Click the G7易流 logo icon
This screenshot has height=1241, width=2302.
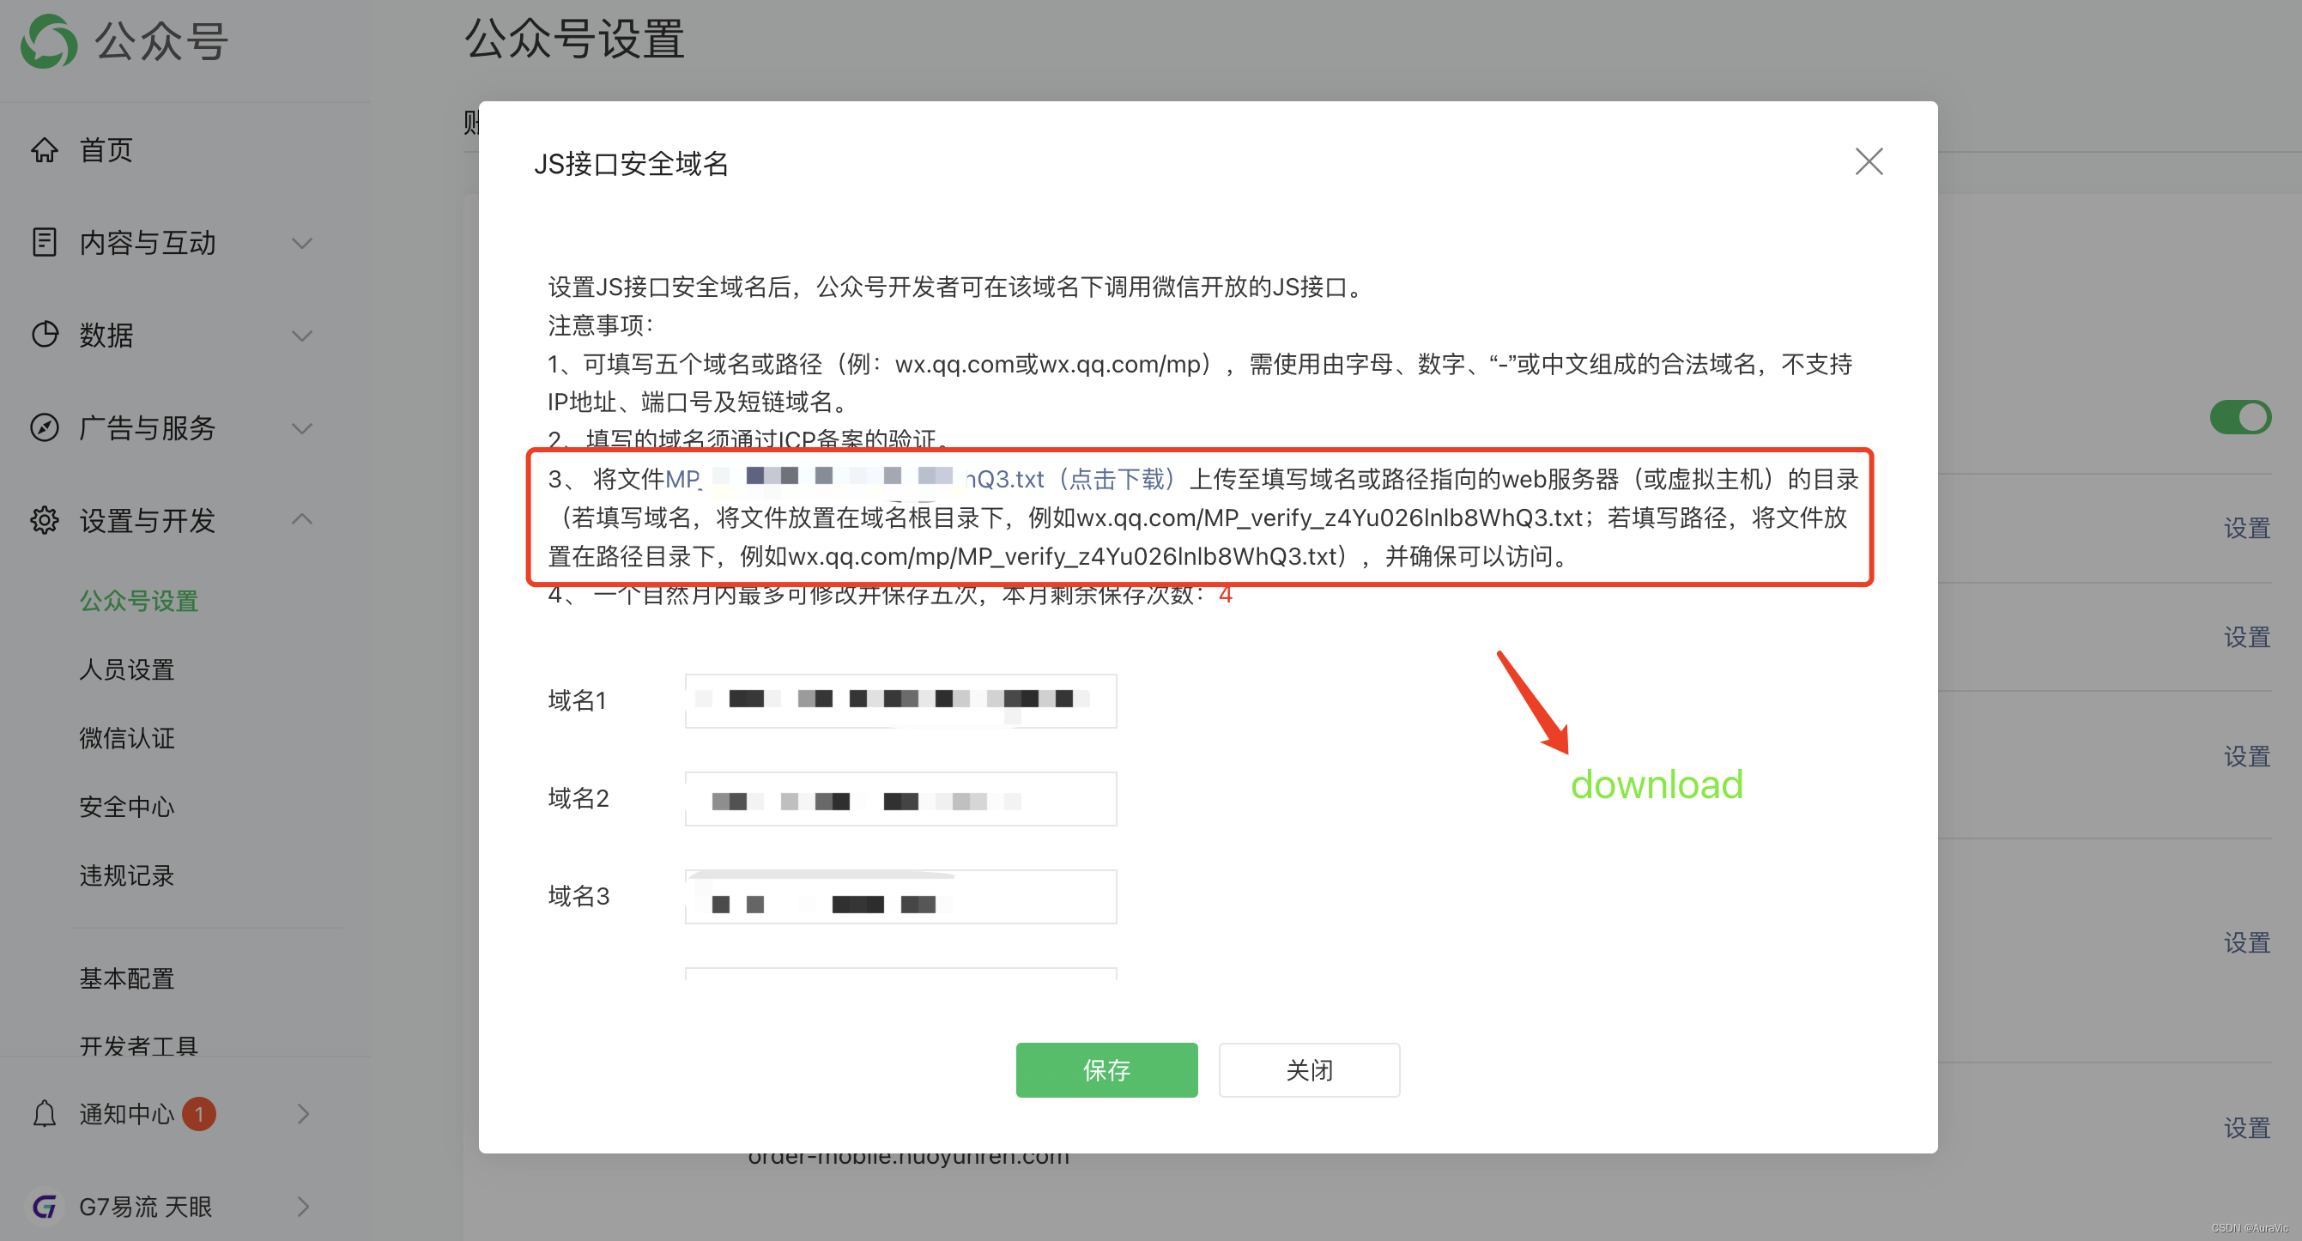pos(44,1206)
